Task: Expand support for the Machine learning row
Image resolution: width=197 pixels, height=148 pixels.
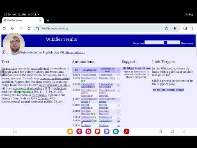Action: coord(119,111)
